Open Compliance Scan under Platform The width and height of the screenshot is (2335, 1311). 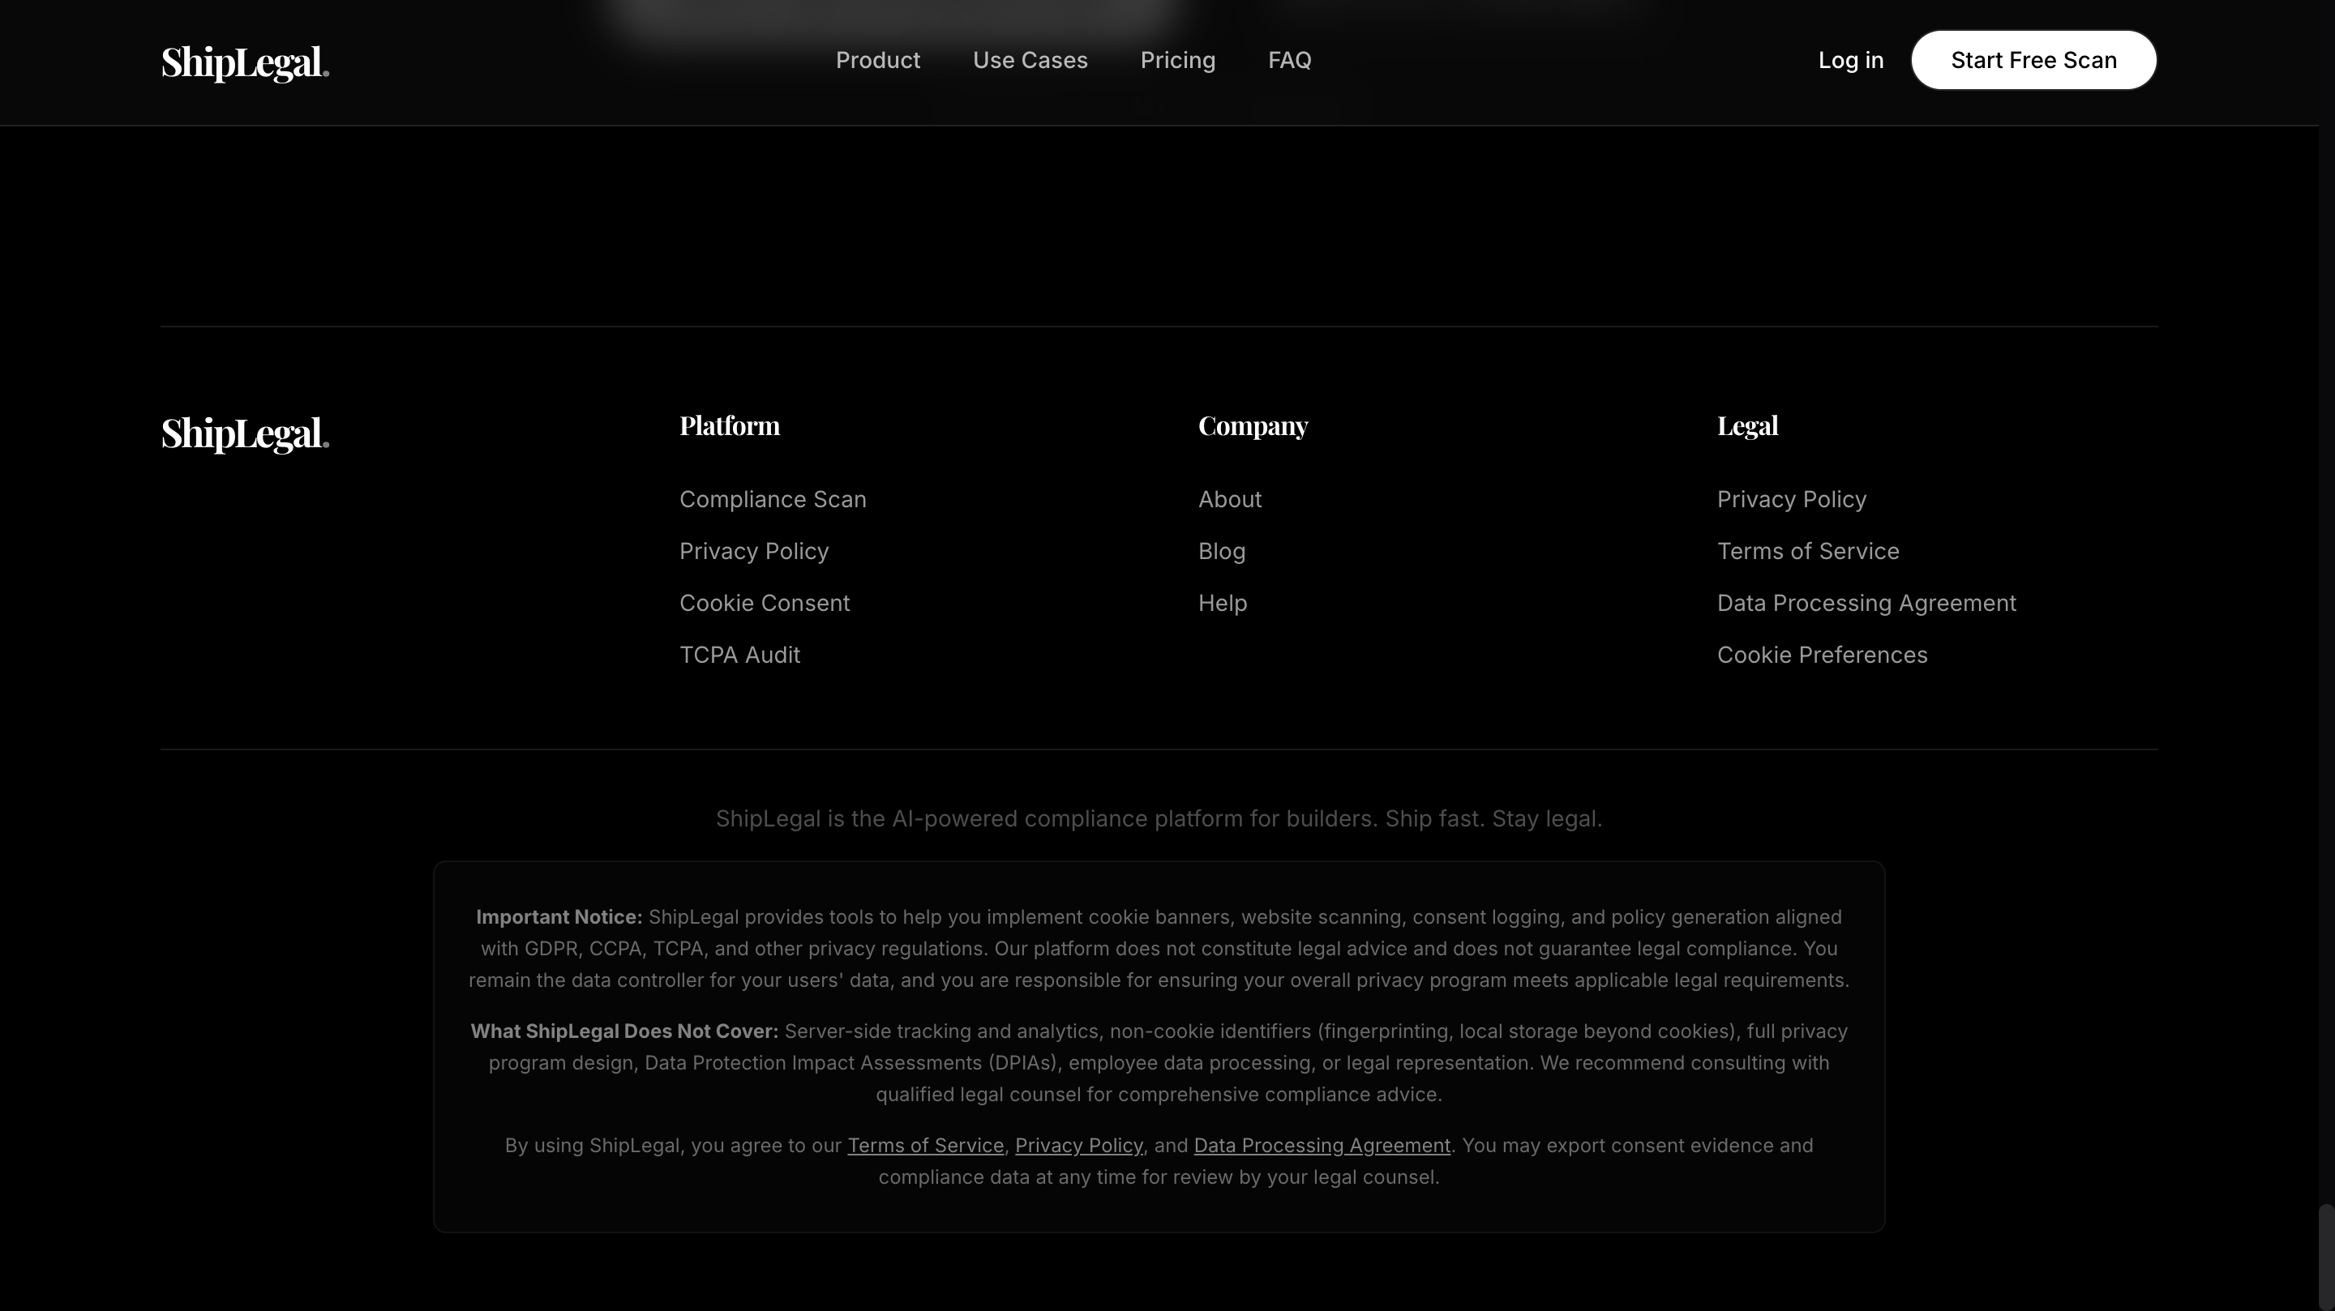tap(773, 499)
